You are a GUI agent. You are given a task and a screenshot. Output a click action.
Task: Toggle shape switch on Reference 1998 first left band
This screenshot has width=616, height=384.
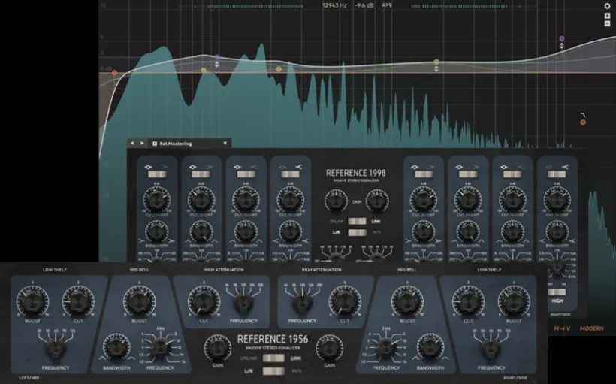click(x=157, y=174)
